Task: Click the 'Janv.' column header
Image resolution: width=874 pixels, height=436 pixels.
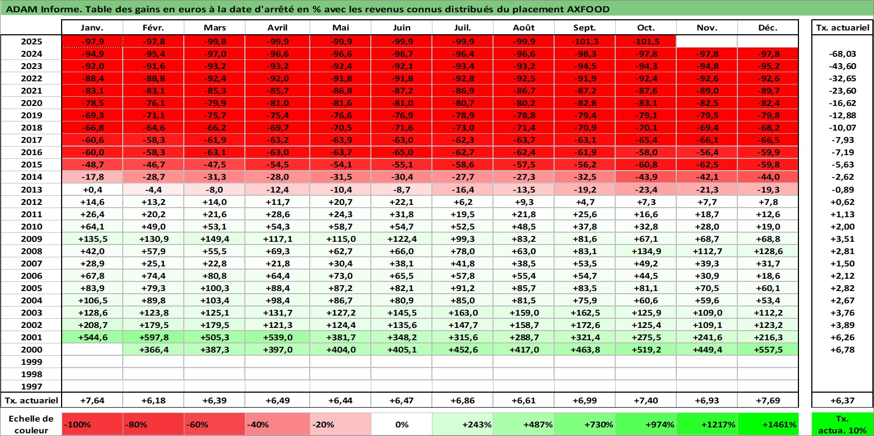Action: 92,27
